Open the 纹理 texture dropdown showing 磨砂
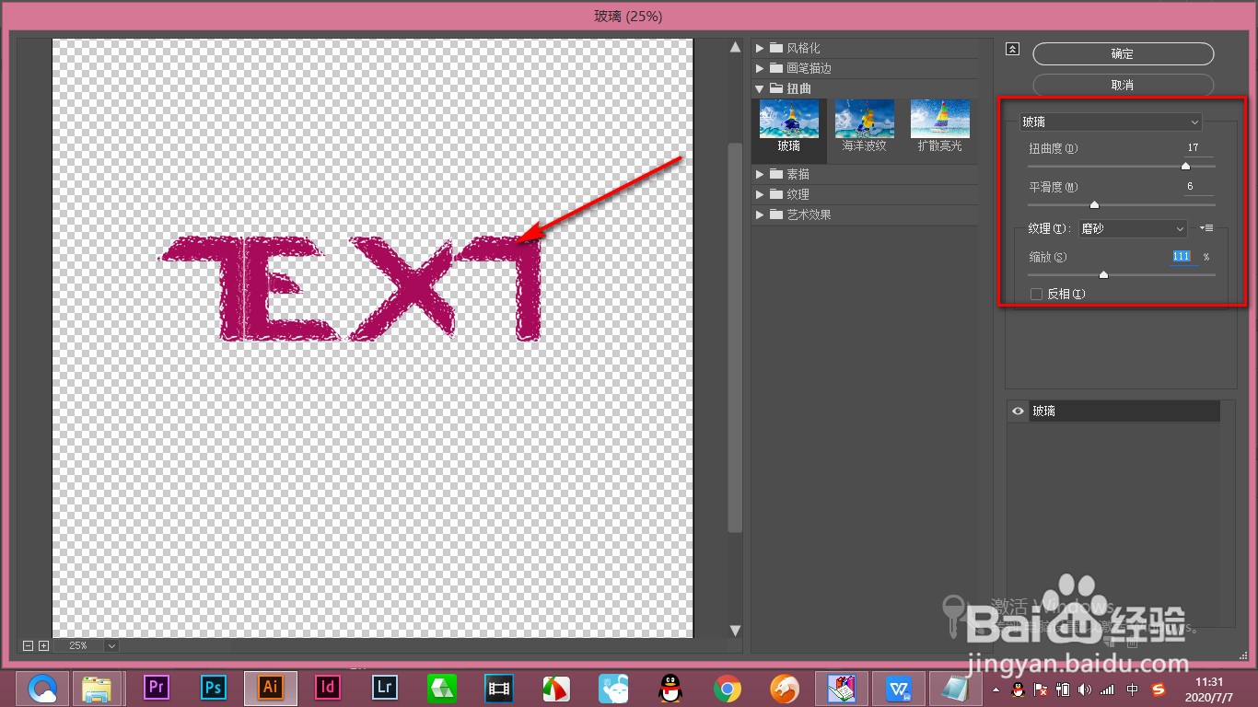Screen dimensions: 1258x707 1133,228
